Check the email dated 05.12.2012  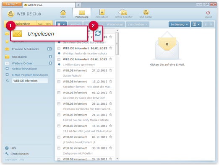[x=59, y=93]
